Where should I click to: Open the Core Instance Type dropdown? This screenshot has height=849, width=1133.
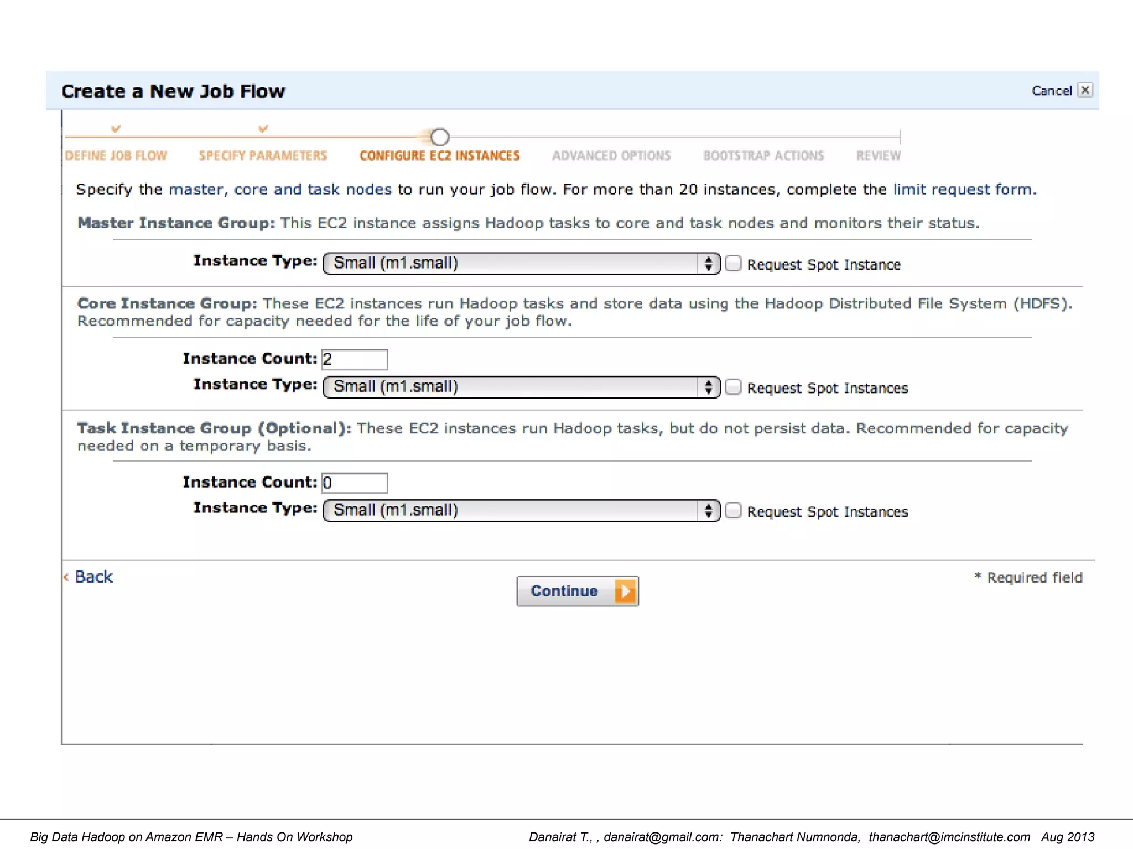521,387
